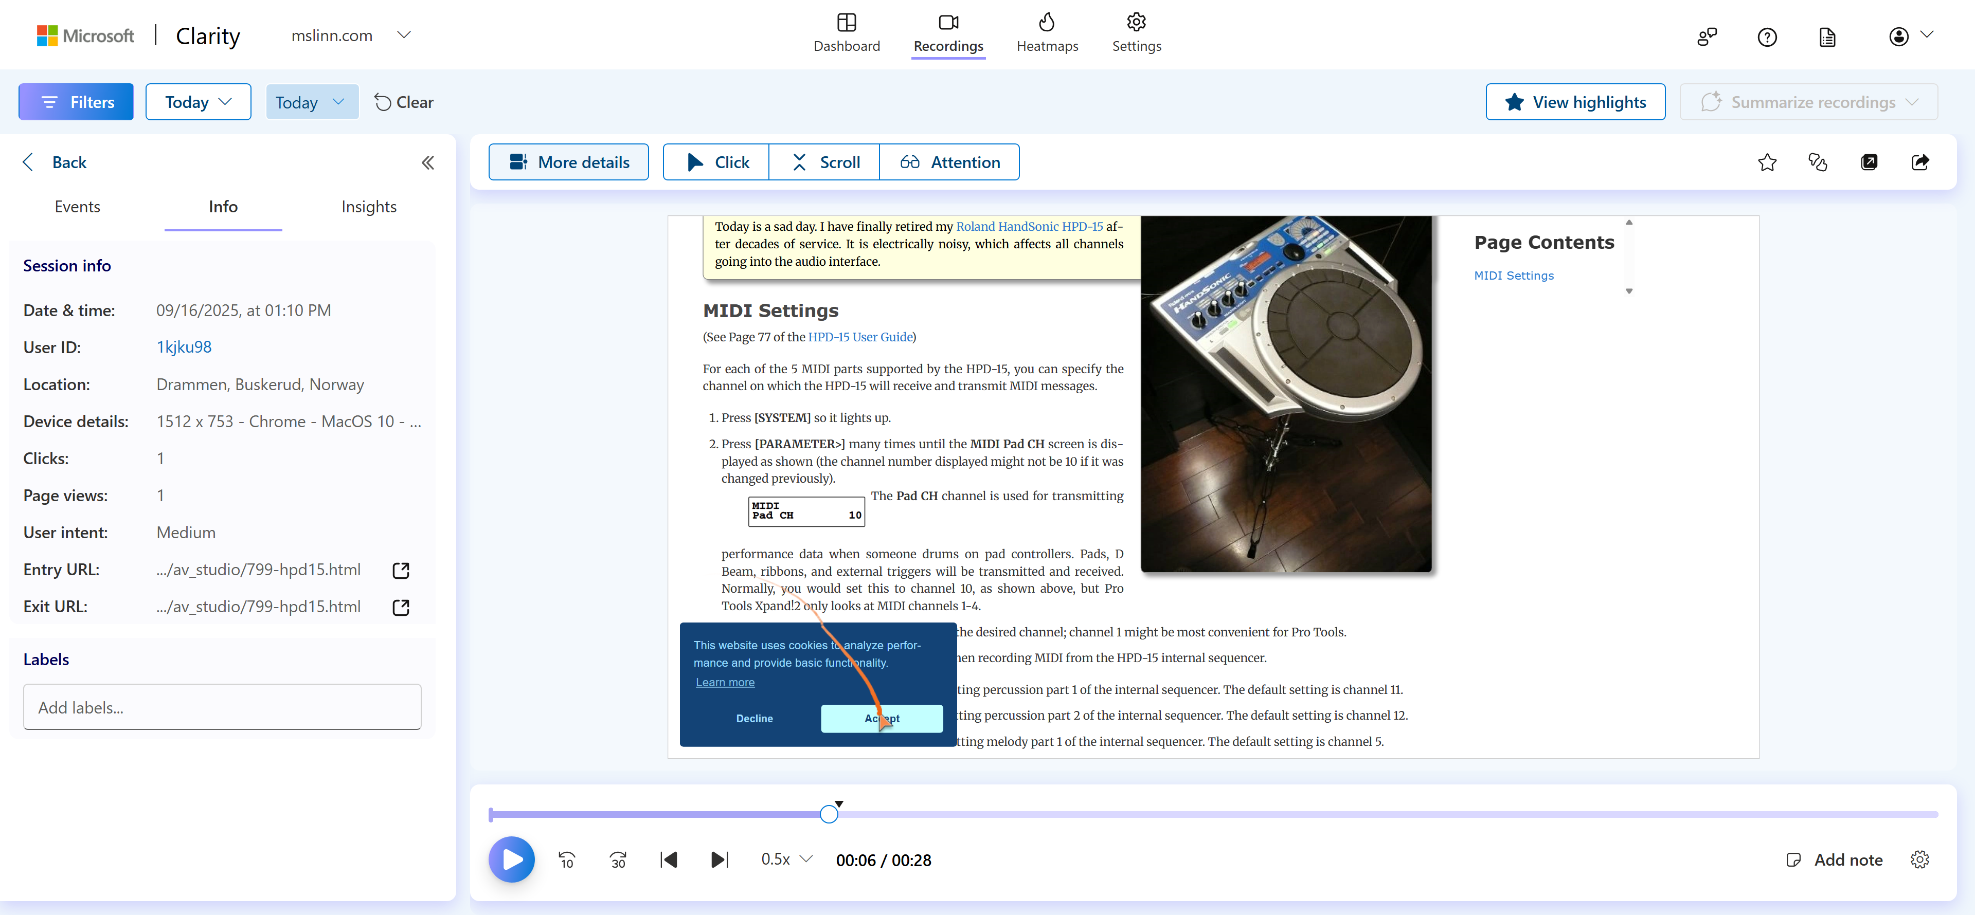The height and width of the screenshot is (915, 1975).
Task: Click the Add labels input field
Action: (x=222, y=707)
